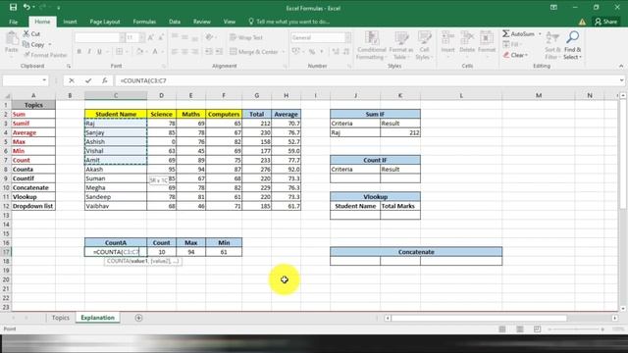
Task: Click the Cut scissors button
Action: pos(31,34)
